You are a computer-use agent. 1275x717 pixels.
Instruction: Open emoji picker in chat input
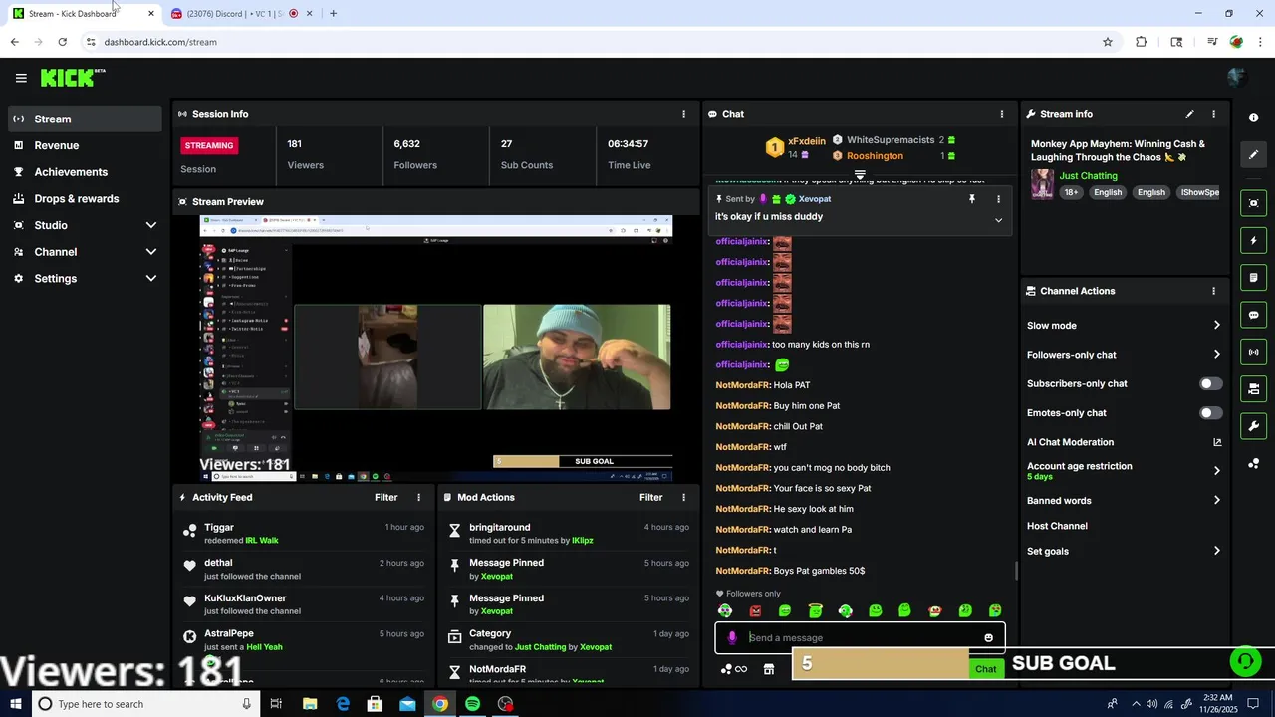pyautogui.click(x=988, y=638)
